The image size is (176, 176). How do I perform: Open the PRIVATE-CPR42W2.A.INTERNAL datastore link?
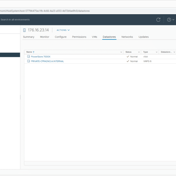(x=47, y=61)
